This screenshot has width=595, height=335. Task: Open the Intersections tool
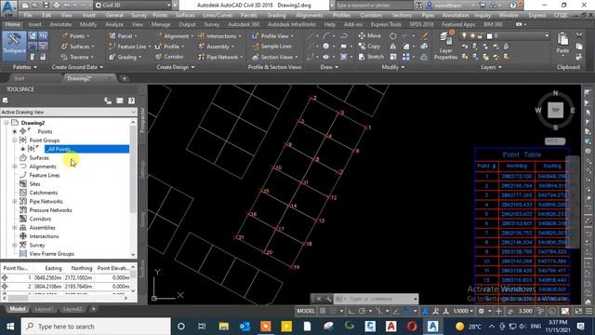219,36
